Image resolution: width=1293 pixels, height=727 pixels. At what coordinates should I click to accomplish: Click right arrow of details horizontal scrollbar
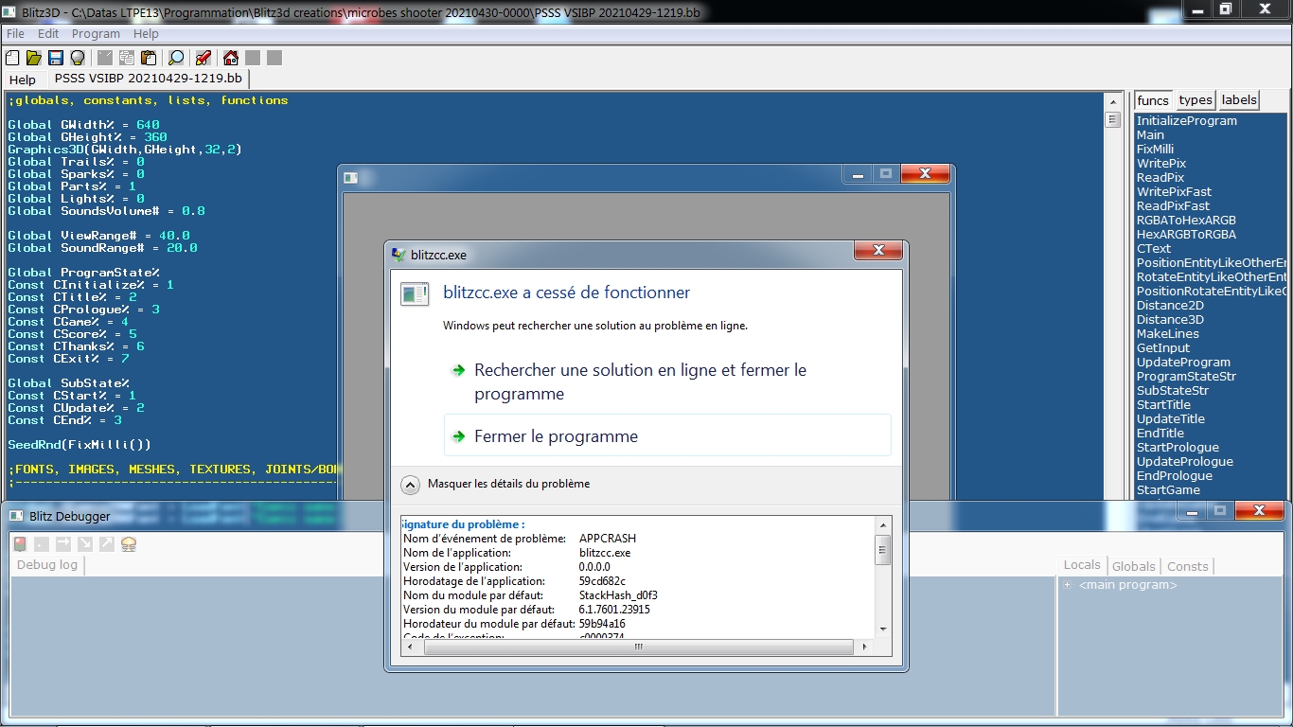click(865, 647)
